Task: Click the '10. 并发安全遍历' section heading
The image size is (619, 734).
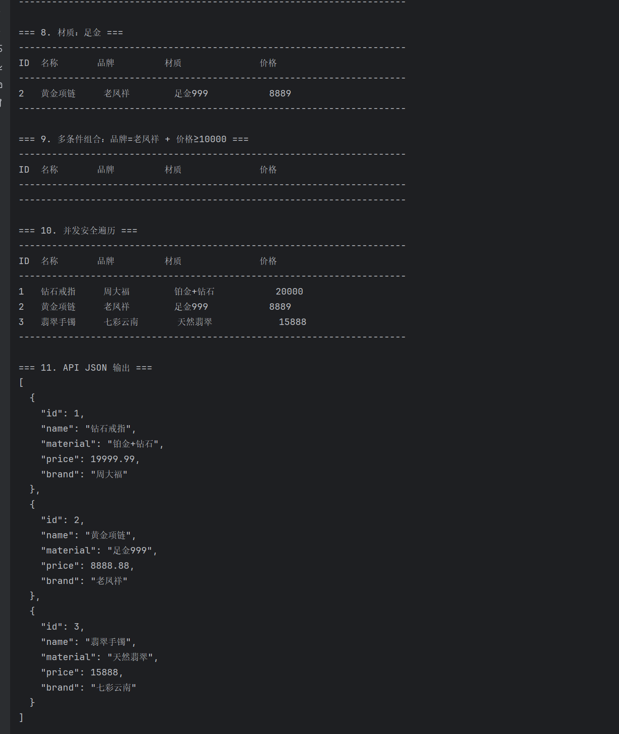Action: coord(78,231)
